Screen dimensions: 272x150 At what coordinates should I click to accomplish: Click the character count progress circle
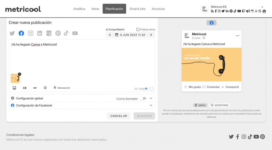pos(151,89)
